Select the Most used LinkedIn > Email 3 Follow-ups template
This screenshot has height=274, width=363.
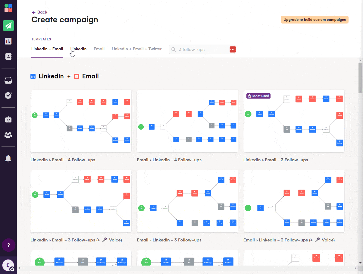294,121
